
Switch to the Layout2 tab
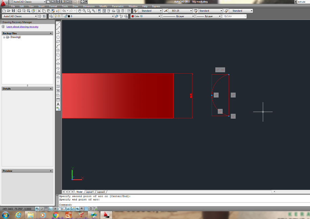point(101,192)
